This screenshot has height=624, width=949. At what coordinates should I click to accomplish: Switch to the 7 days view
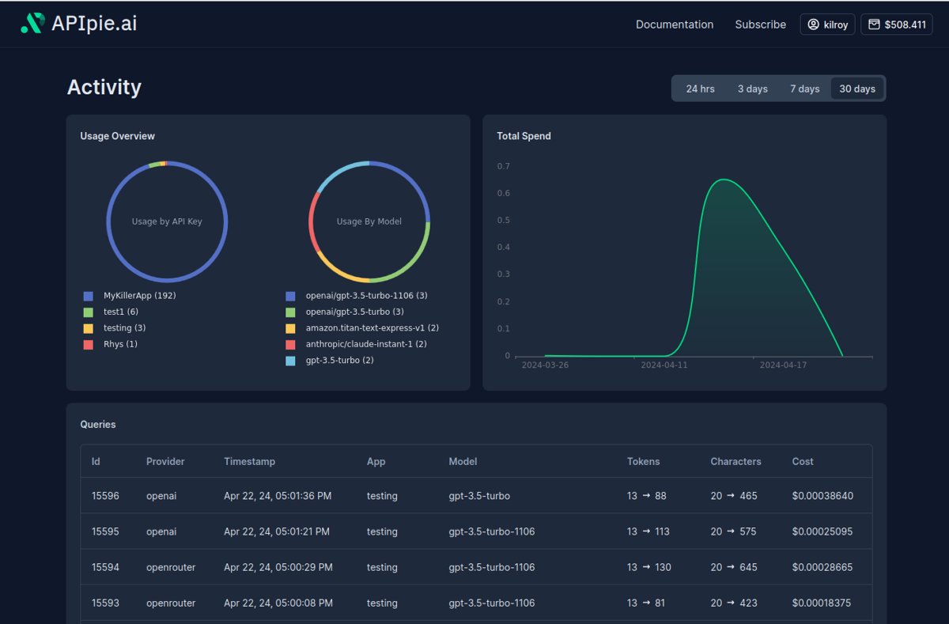click(x=805, y=89)
